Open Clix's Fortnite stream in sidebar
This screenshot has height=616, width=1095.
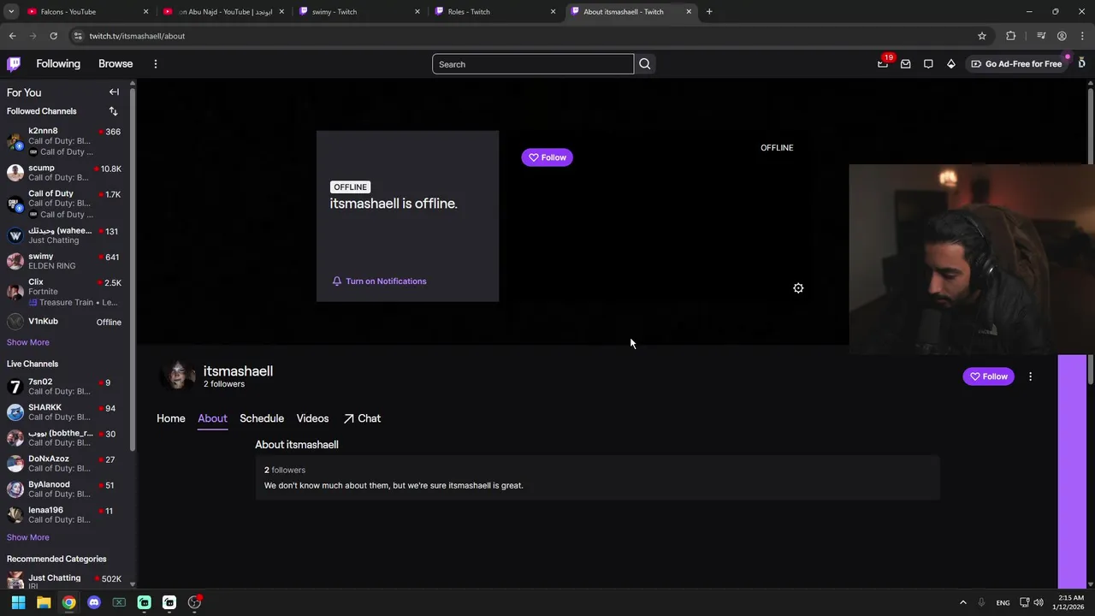point(64,292)
